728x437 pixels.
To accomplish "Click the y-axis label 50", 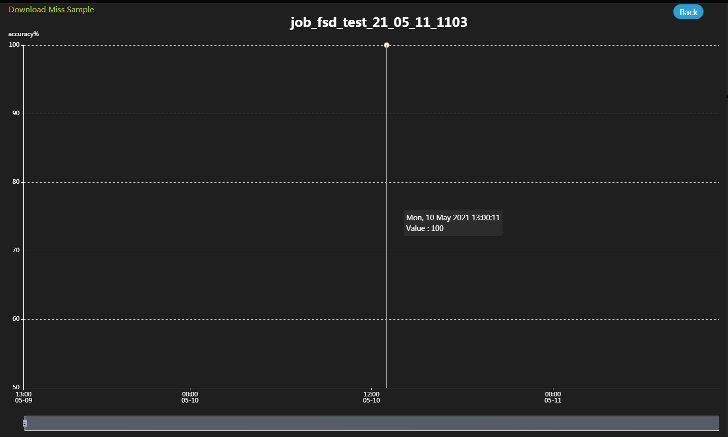I will (16, 387).
